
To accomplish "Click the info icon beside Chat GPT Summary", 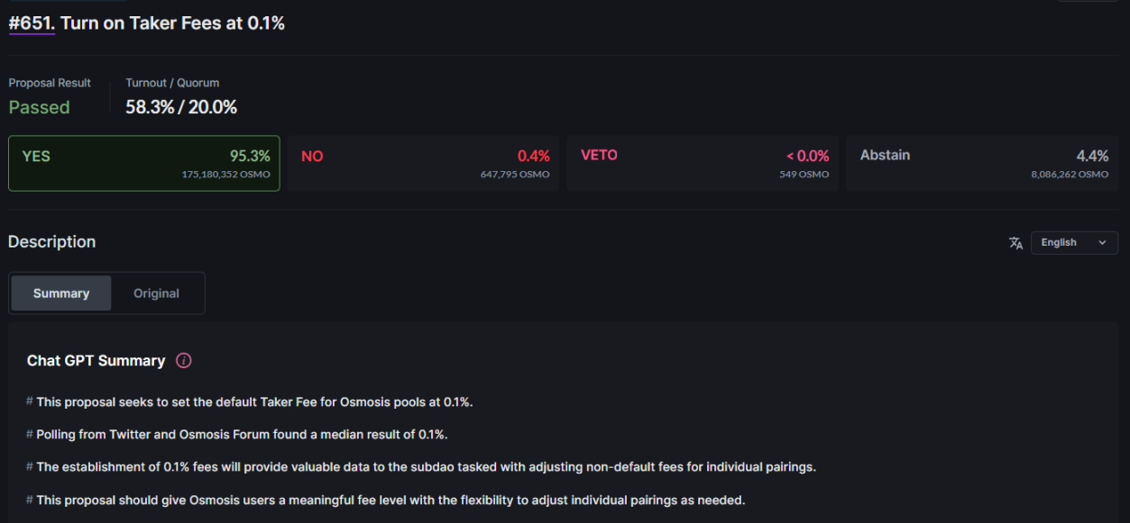I will (x=184, y=361).
